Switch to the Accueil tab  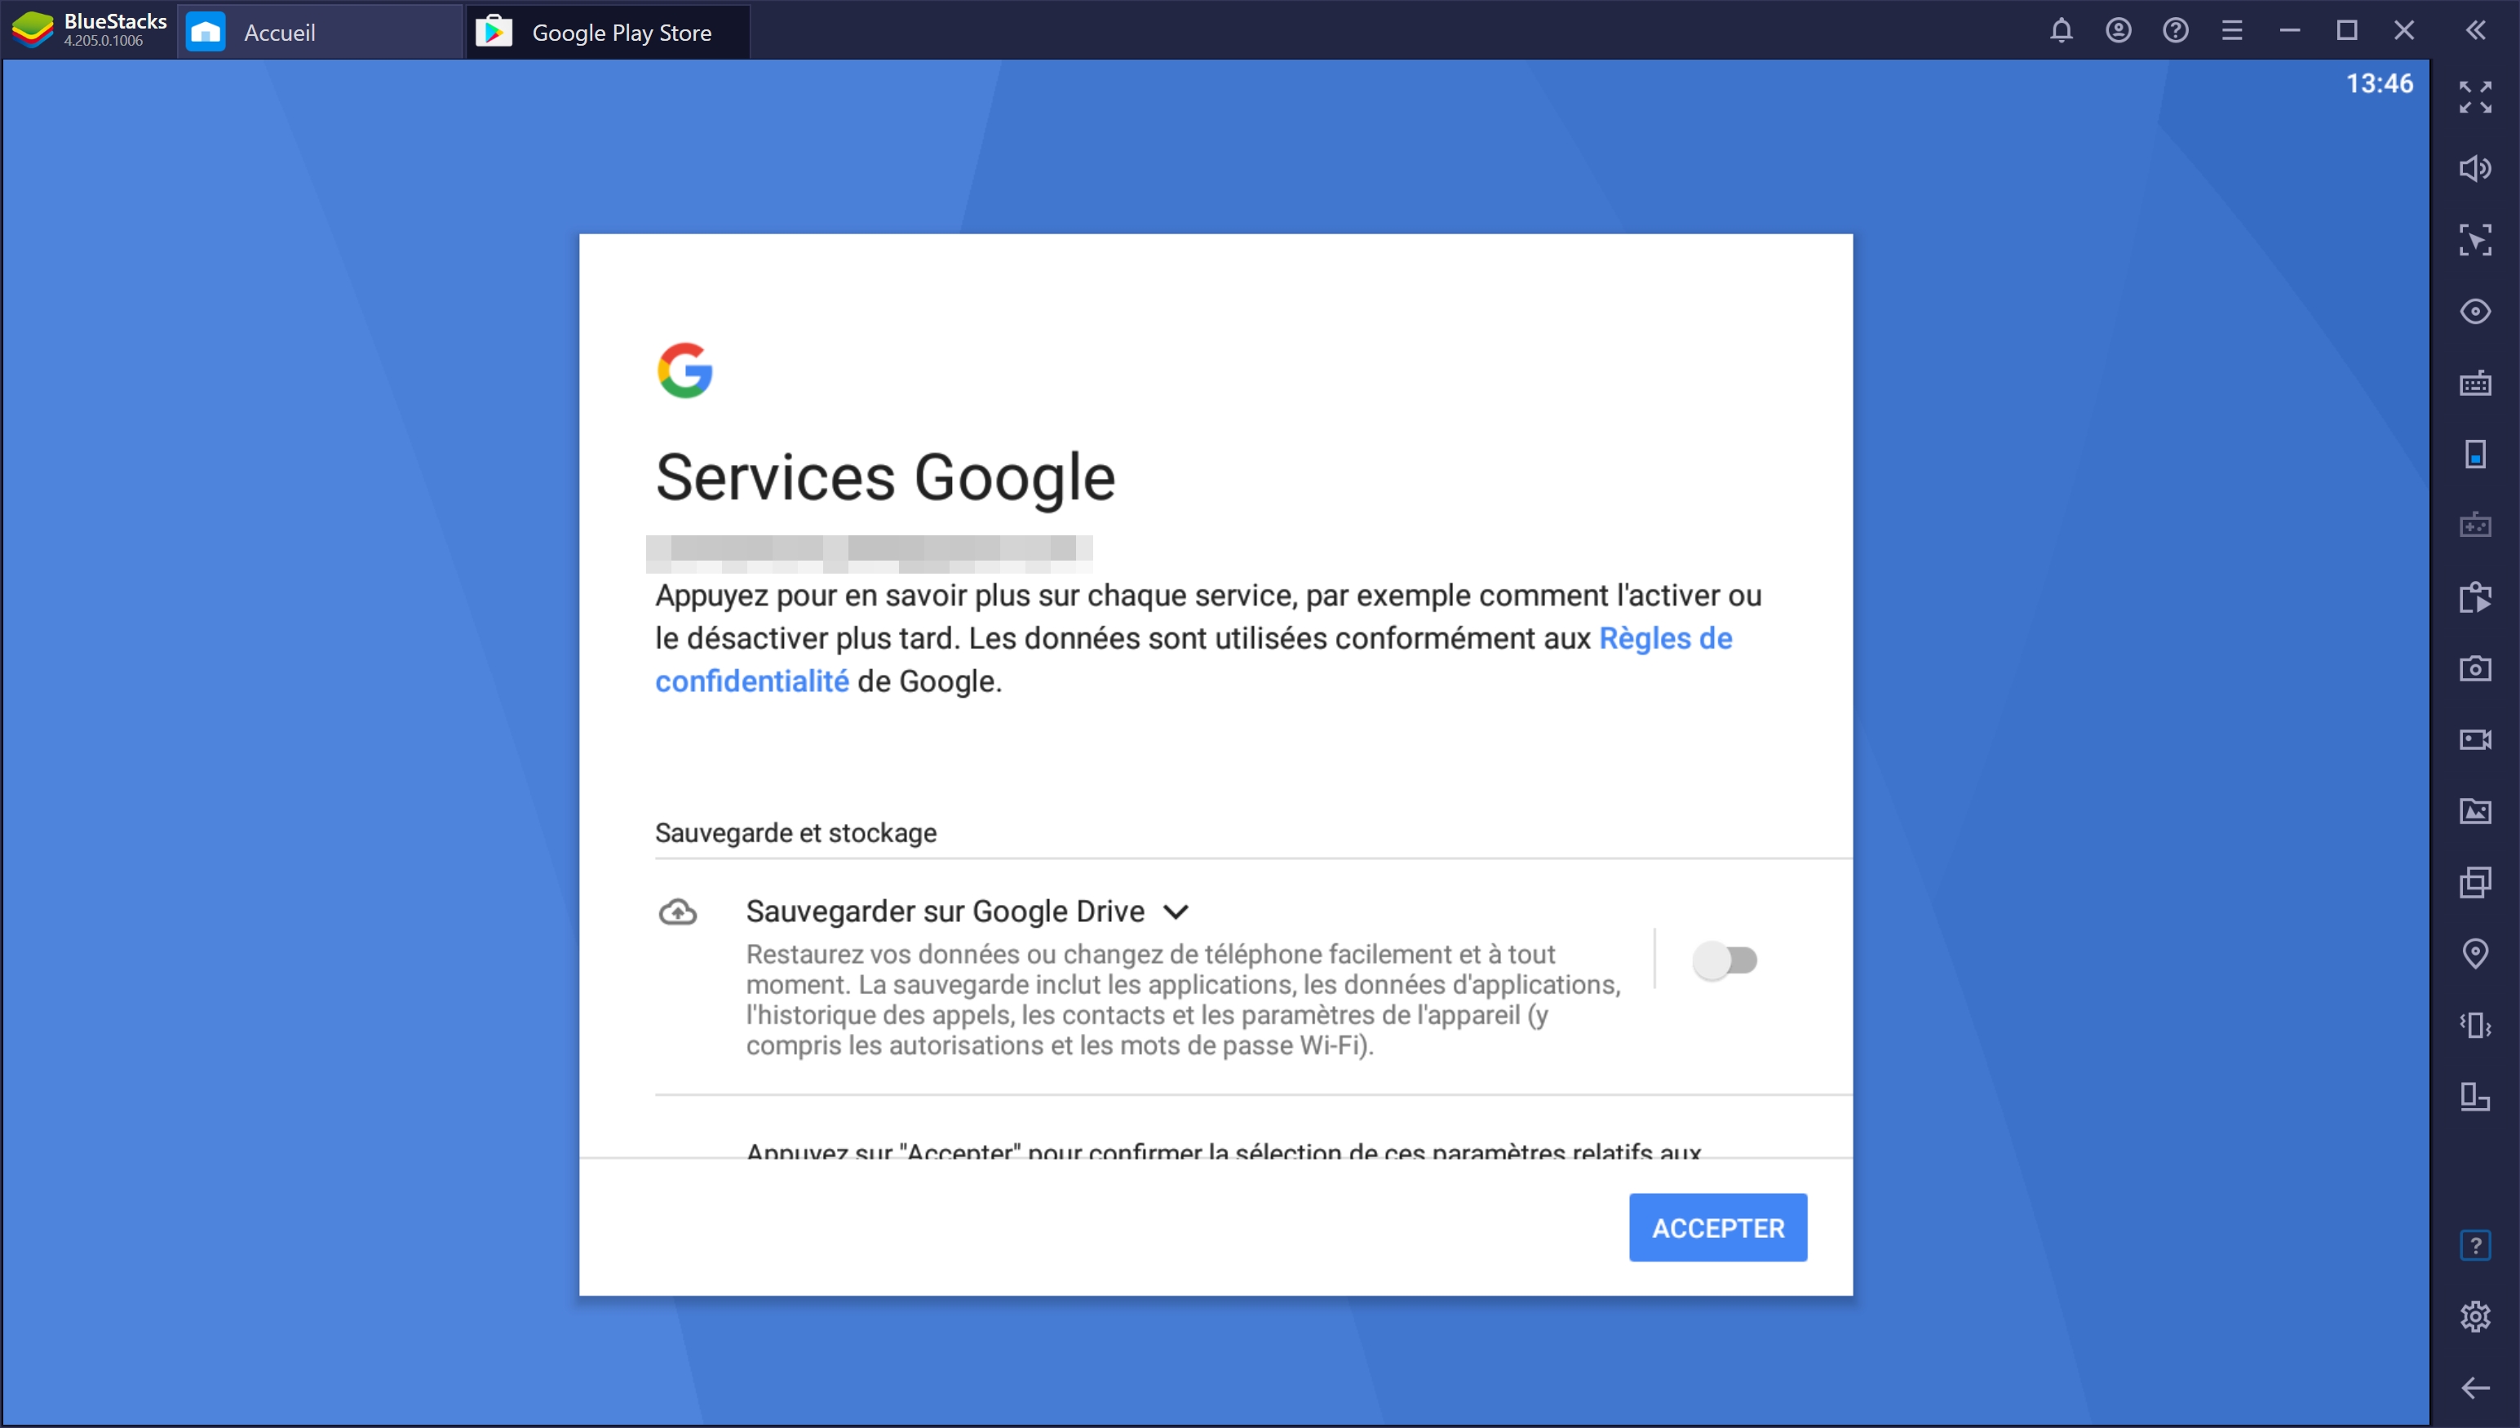(x=320, y=31)
